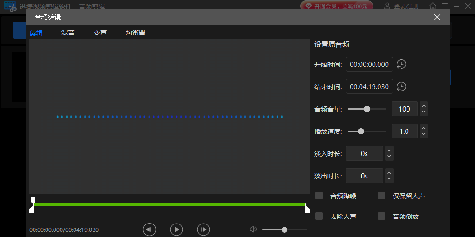Switch to the 混音 tab

68,33
